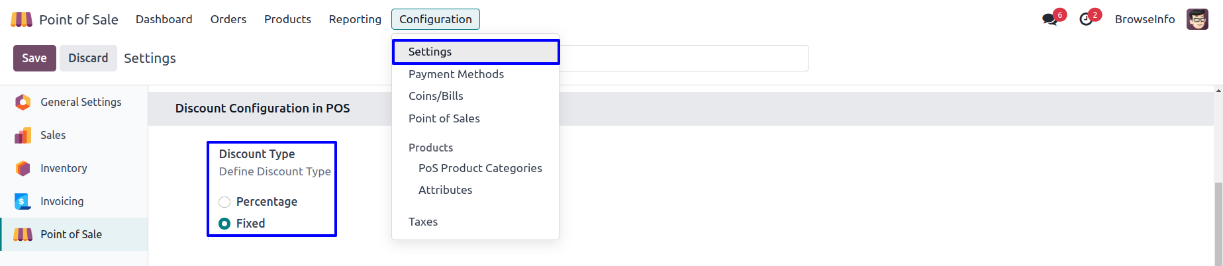1223x266 pixels.
Task: Select the Inventory icon in sidebar
Action: 23,168
